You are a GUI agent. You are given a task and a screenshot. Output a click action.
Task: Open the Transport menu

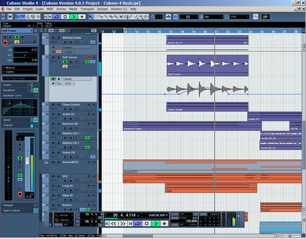[x=87, y=9]
